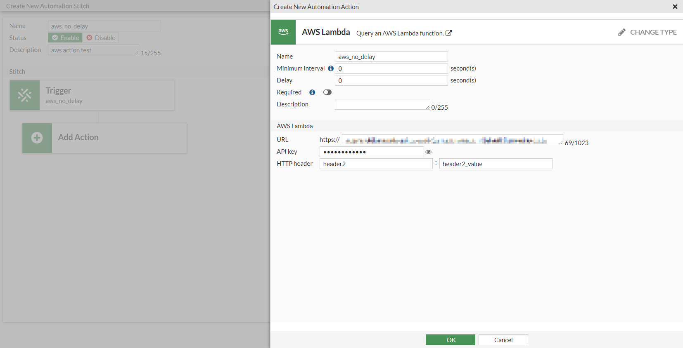This screenshot has height=348, width=683.
Task: Show the Required field info icon
Action: 312,92
